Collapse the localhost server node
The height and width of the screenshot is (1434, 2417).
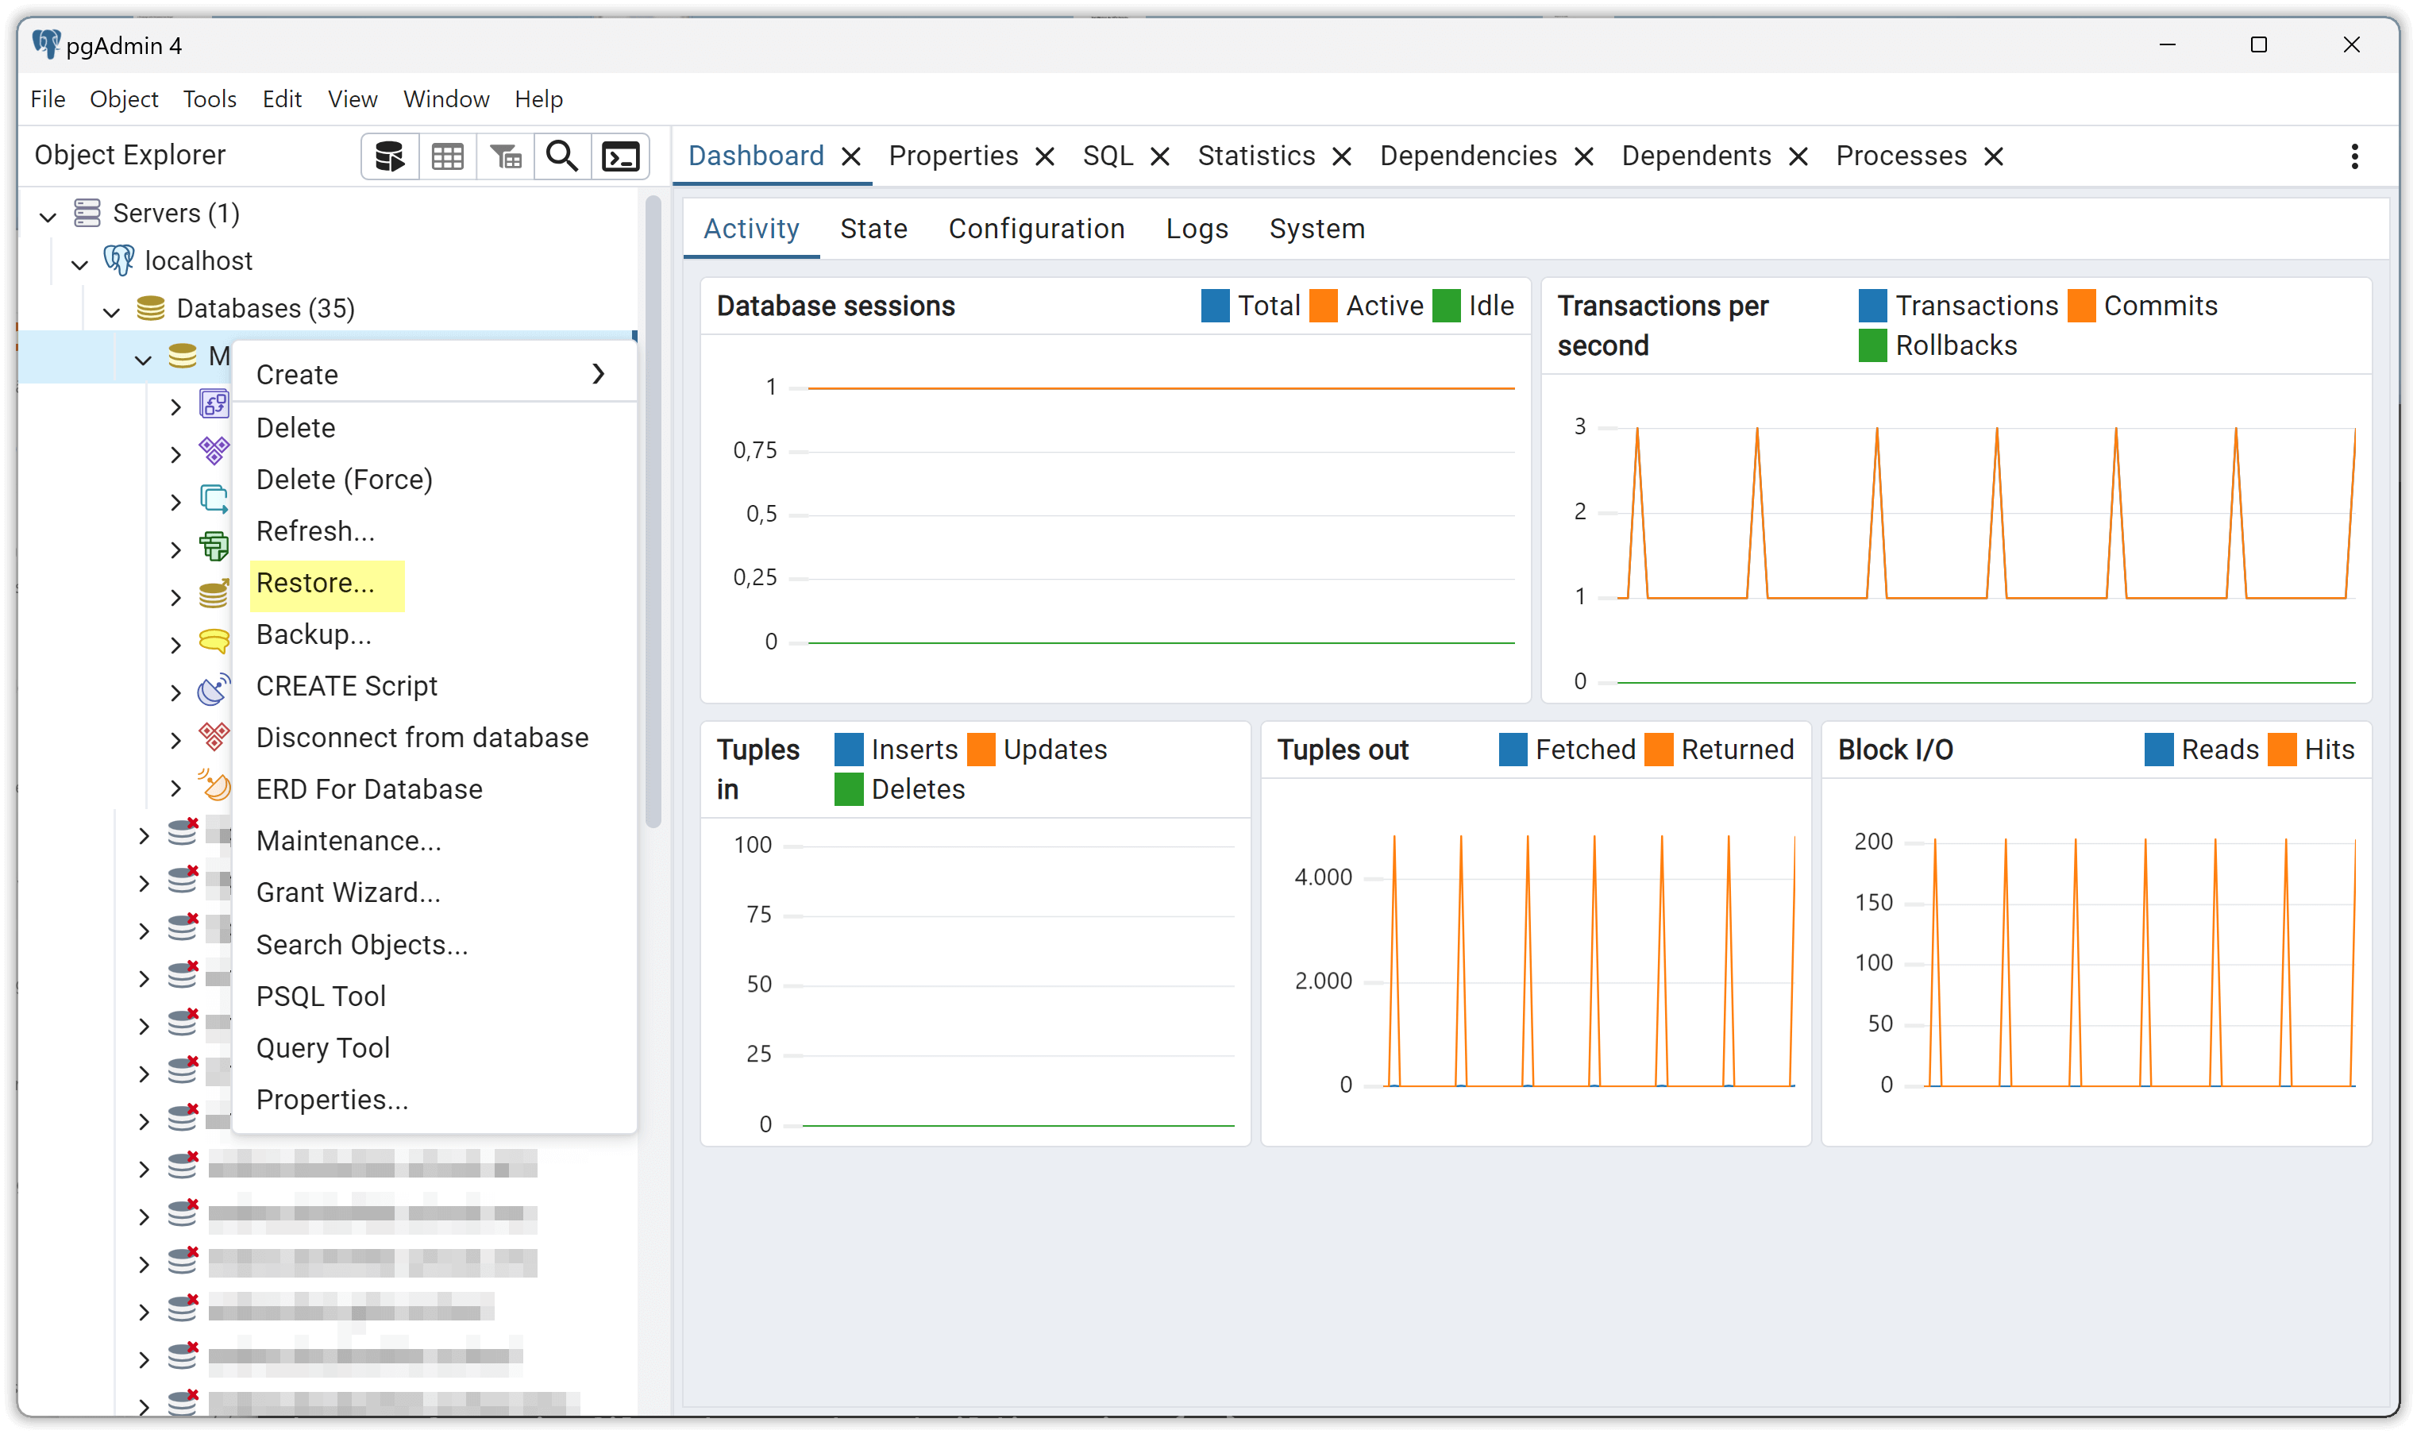pos(79,263)
